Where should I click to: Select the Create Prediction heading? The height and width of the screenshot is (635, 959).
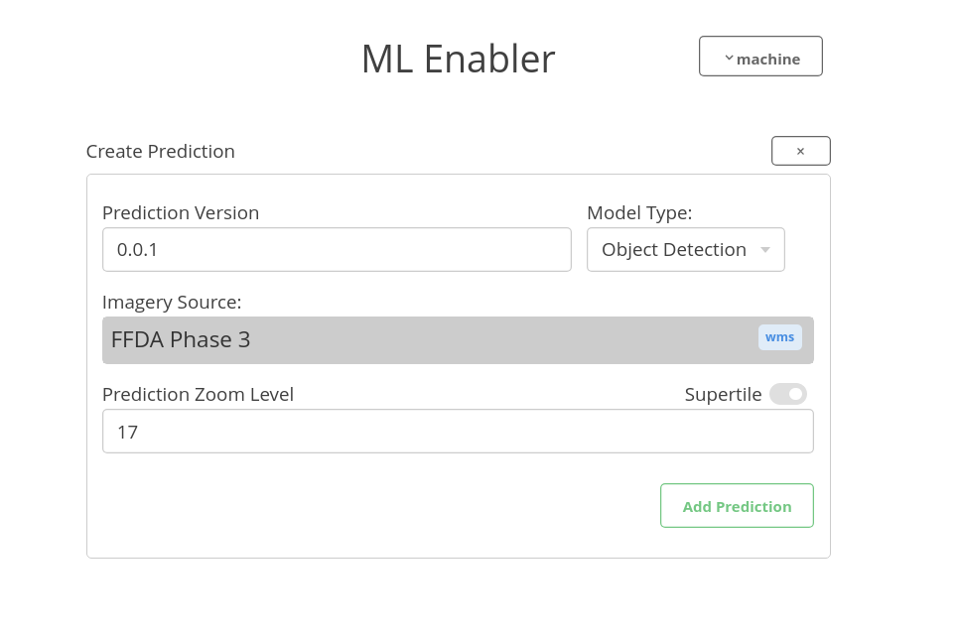point(160,151)
